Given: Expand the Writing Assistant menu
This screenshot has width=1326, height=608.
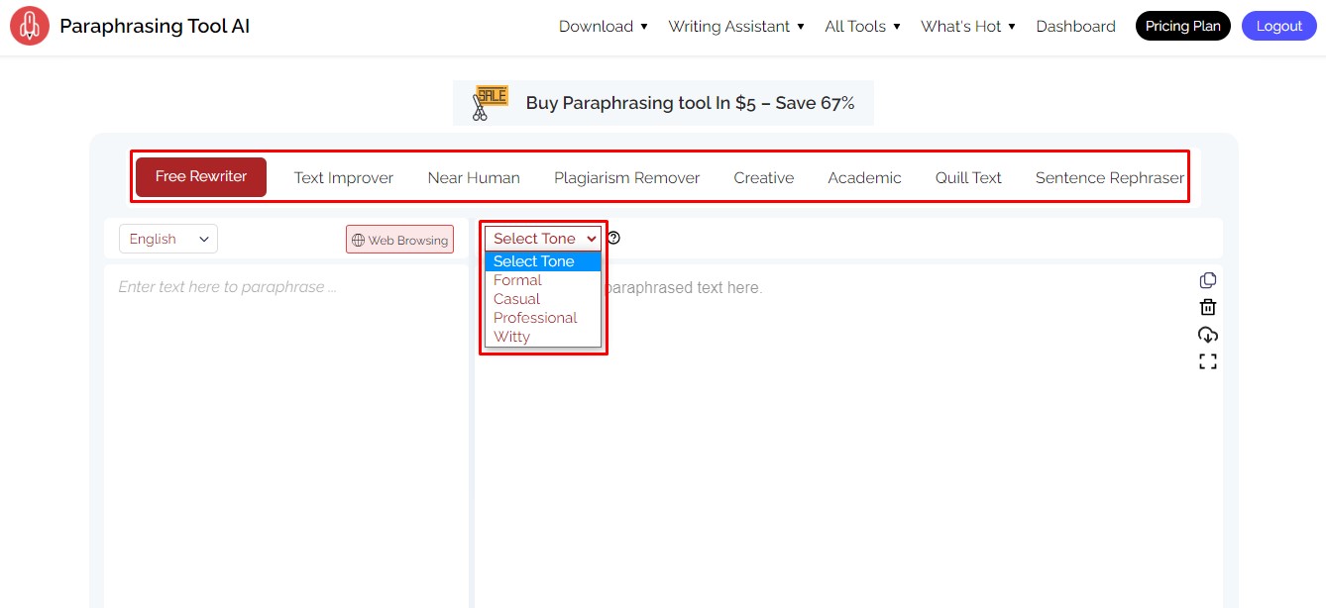Looking at the screenshot, I should pyautogui.click(x=736, y=27).
